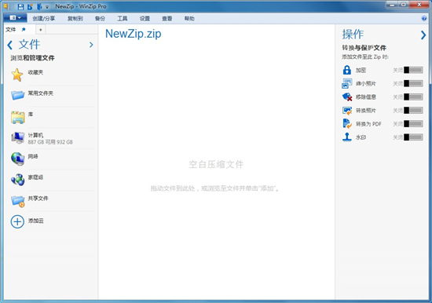Click the third quick access toolbar icon

coord(39,6)
